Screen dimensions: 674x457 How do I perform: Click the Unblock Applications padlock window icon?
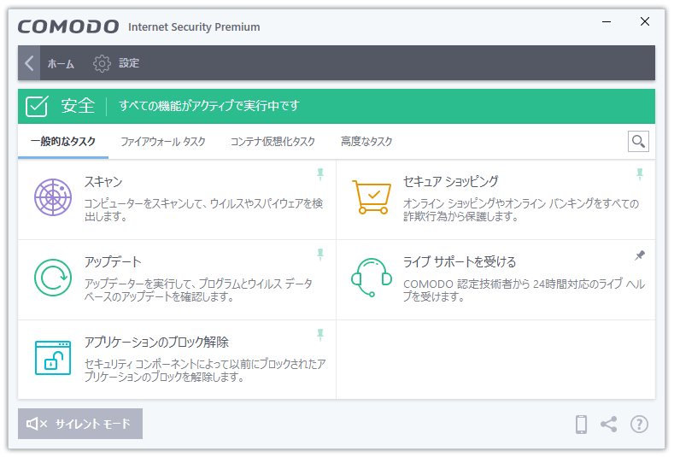(53, 358)
